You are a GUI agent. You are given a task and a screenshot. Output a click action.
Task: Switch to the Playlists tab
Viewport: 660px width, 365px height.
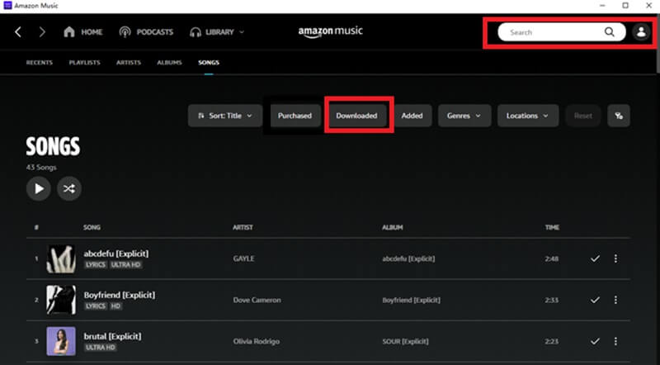point(85,63)
